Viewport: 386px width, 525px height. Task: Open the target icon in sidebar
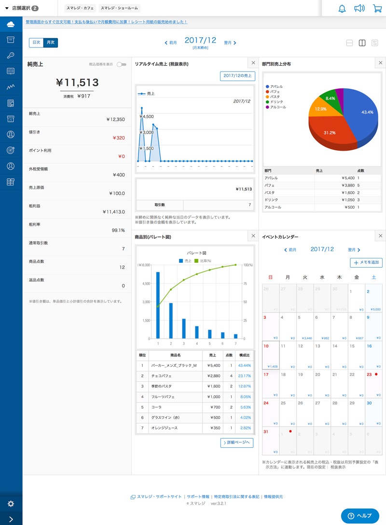tap(11, 150)
